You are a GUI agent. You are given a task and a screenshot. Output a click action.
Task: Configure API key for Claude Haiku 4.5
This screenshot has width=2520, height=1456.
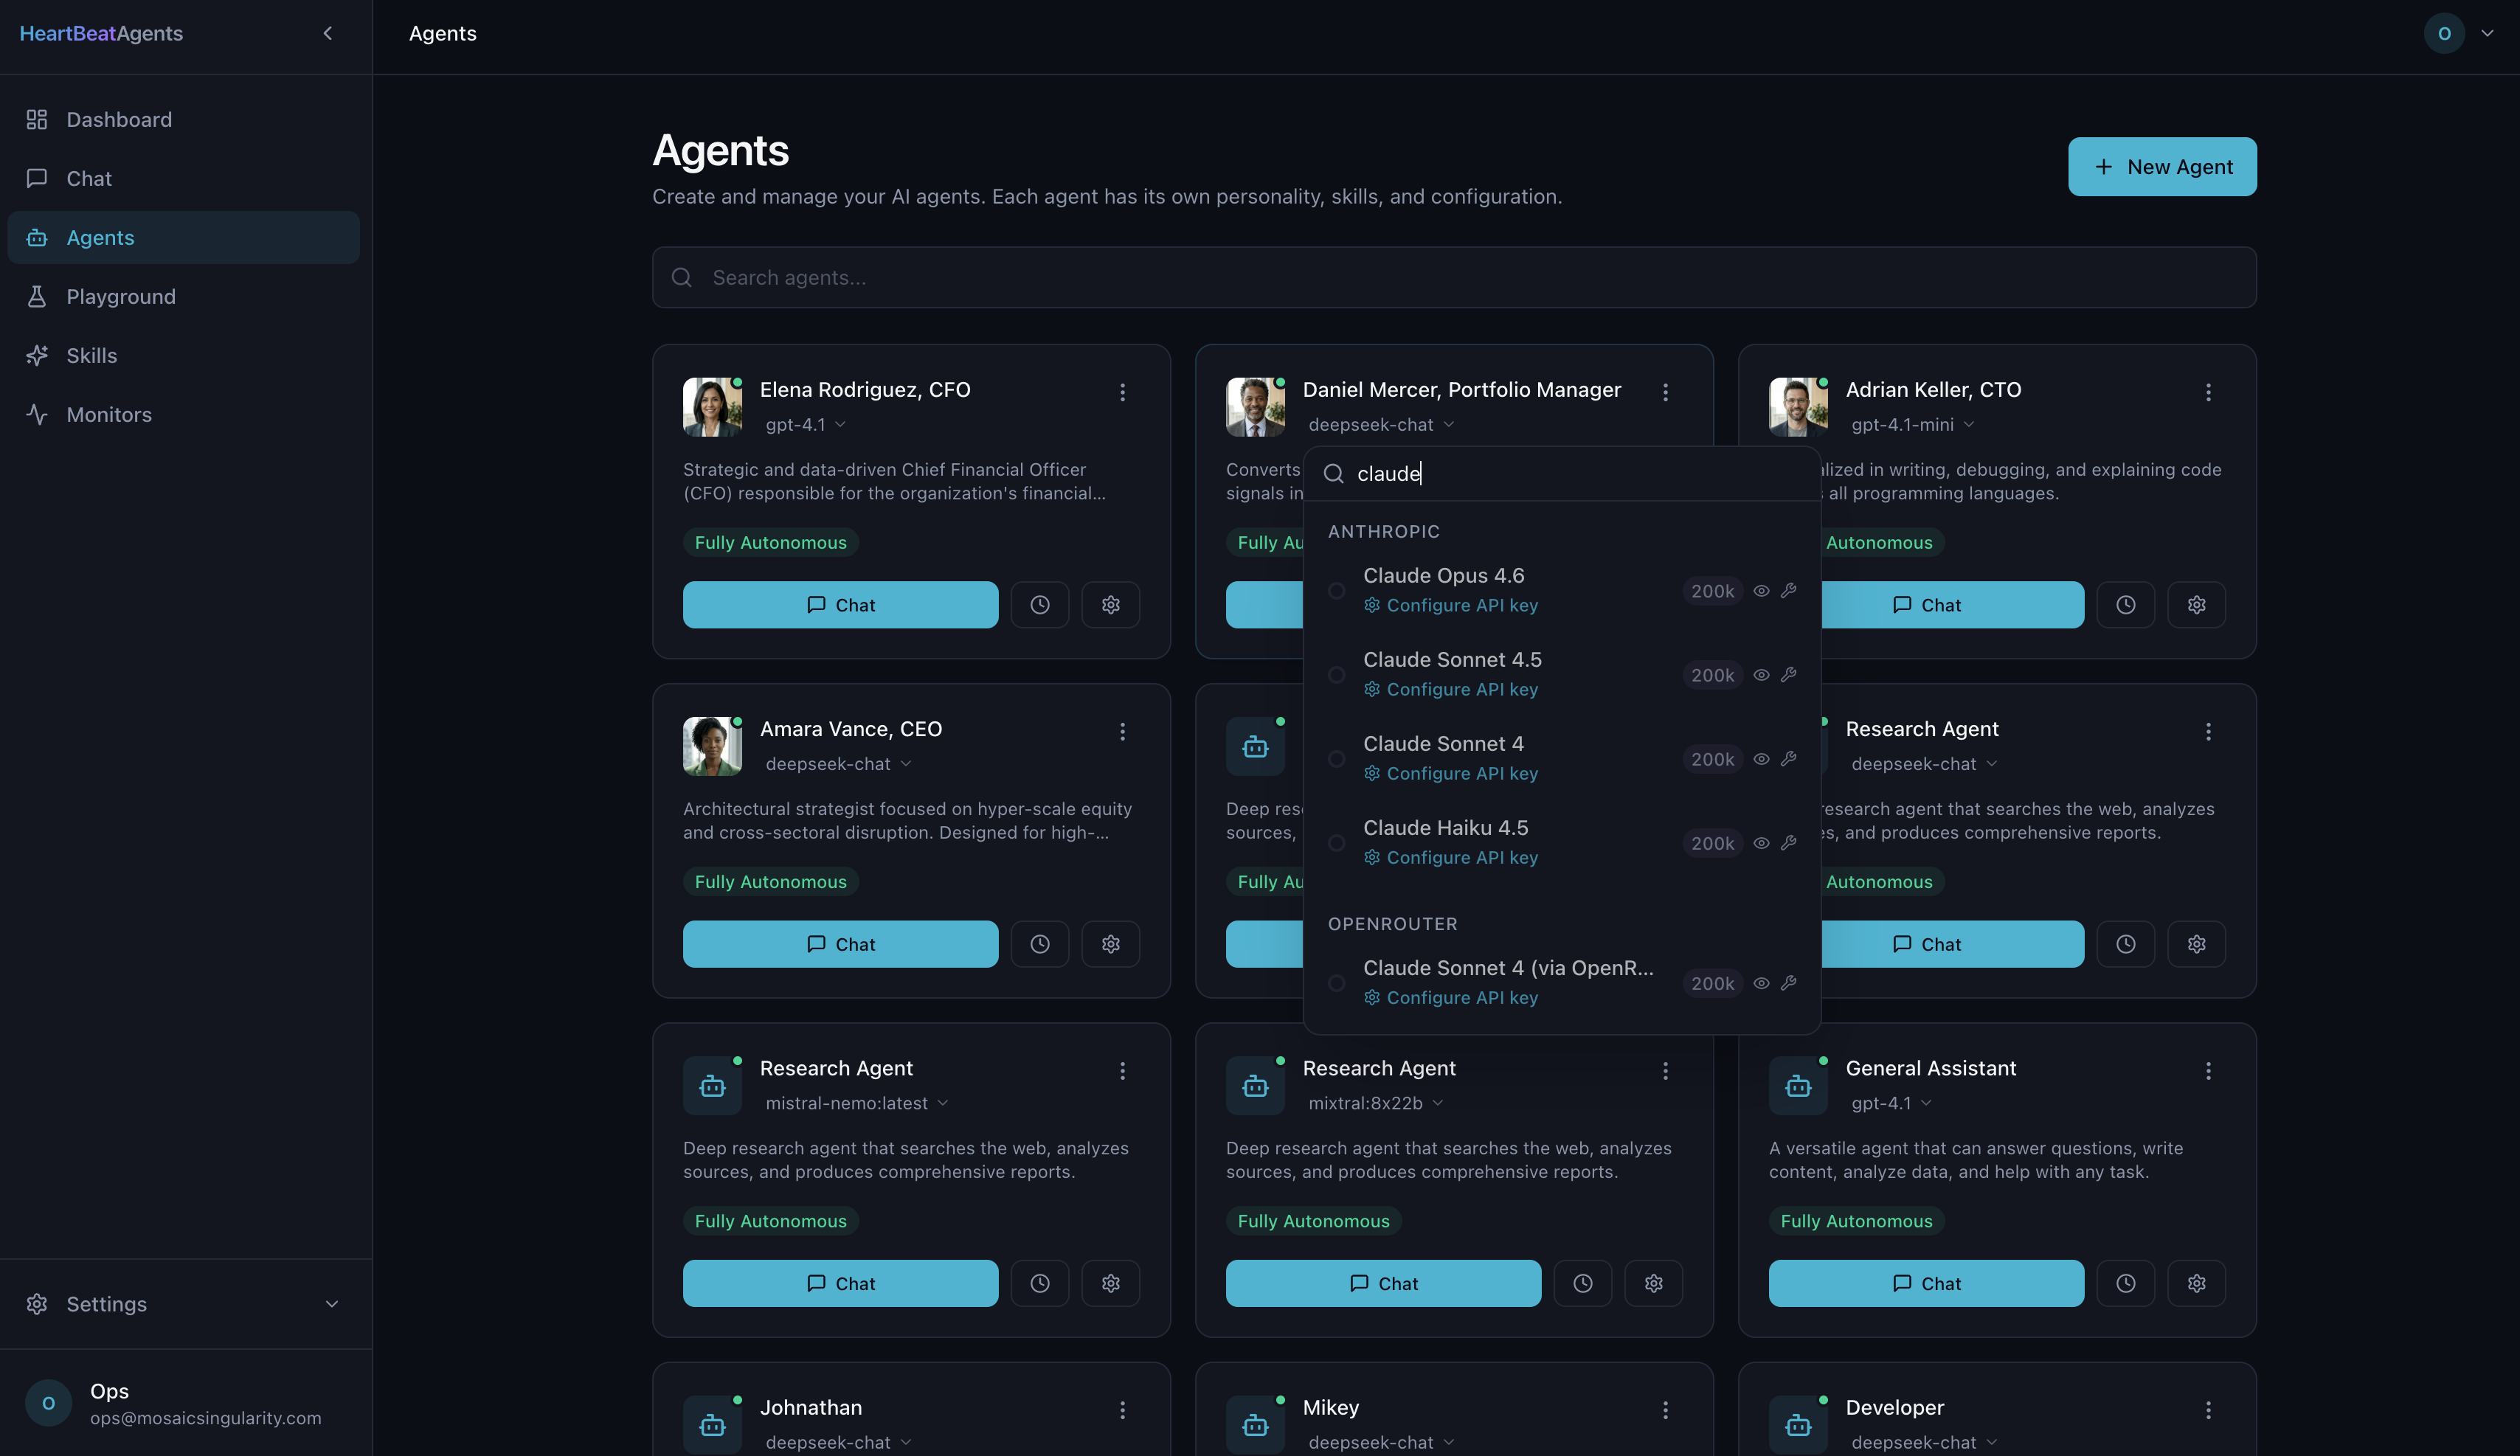click(1451, 858)
